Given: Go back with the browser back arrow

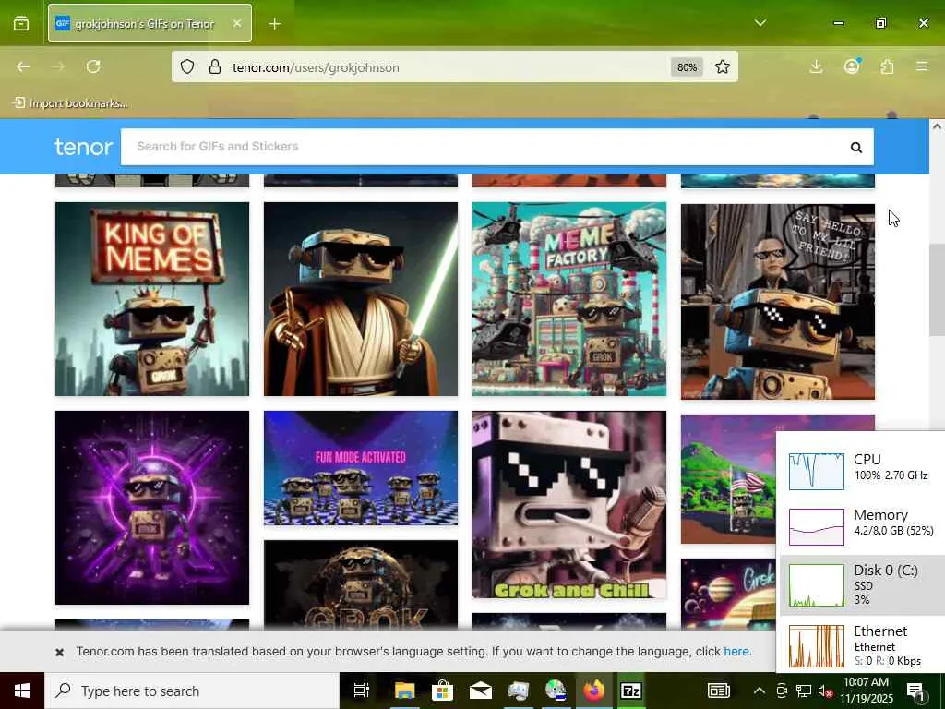Looking at the screenshot, I should tap(23, 66).
